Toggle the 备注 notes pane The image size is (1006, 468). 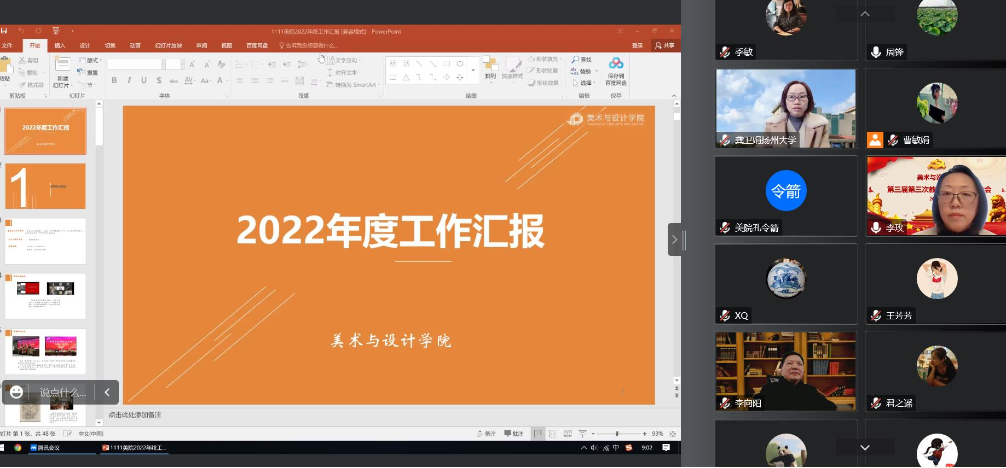click(x=487, y=434)
